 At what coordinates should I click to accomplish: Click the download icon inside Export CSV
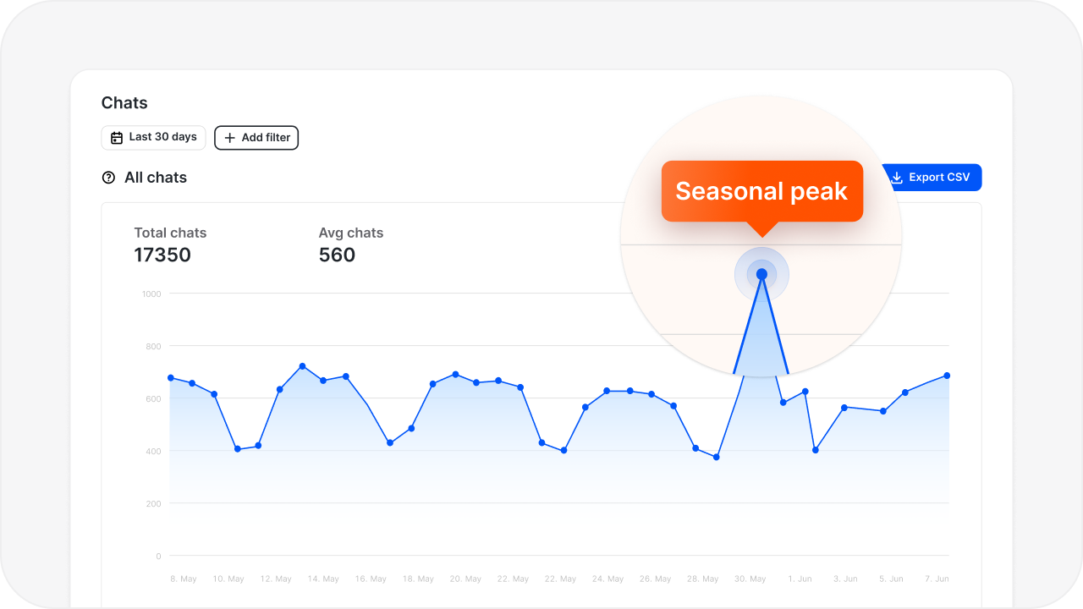click(x=895, y=178)
